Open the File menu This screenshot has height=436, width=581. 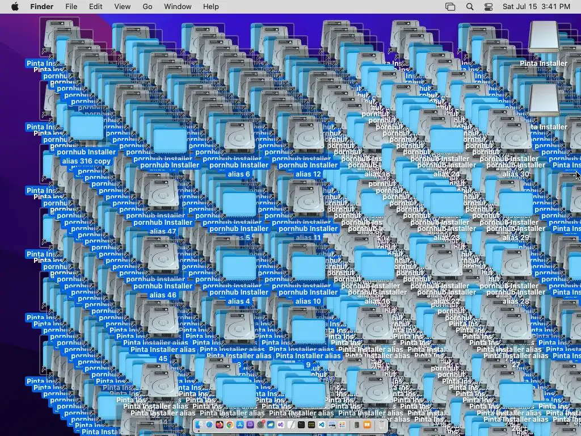(x=71, y=7)
